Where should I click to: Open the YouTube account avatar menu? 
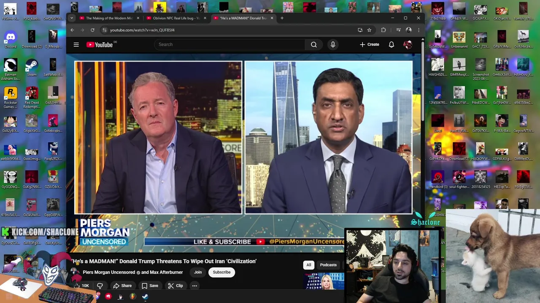[x=408, y=45]
